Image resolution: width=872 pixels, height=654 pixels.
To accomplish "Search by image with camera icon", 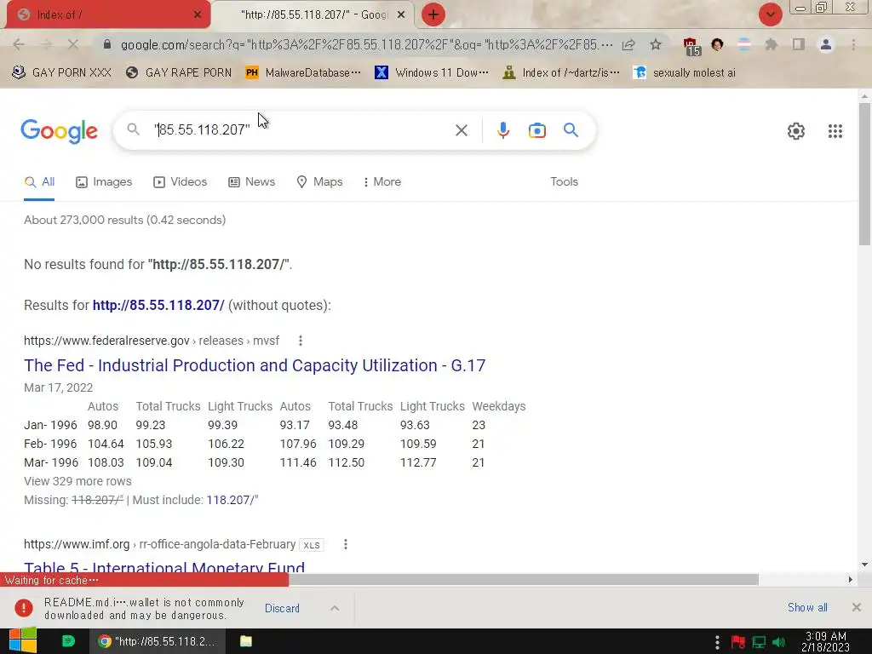I will [536, 130].
